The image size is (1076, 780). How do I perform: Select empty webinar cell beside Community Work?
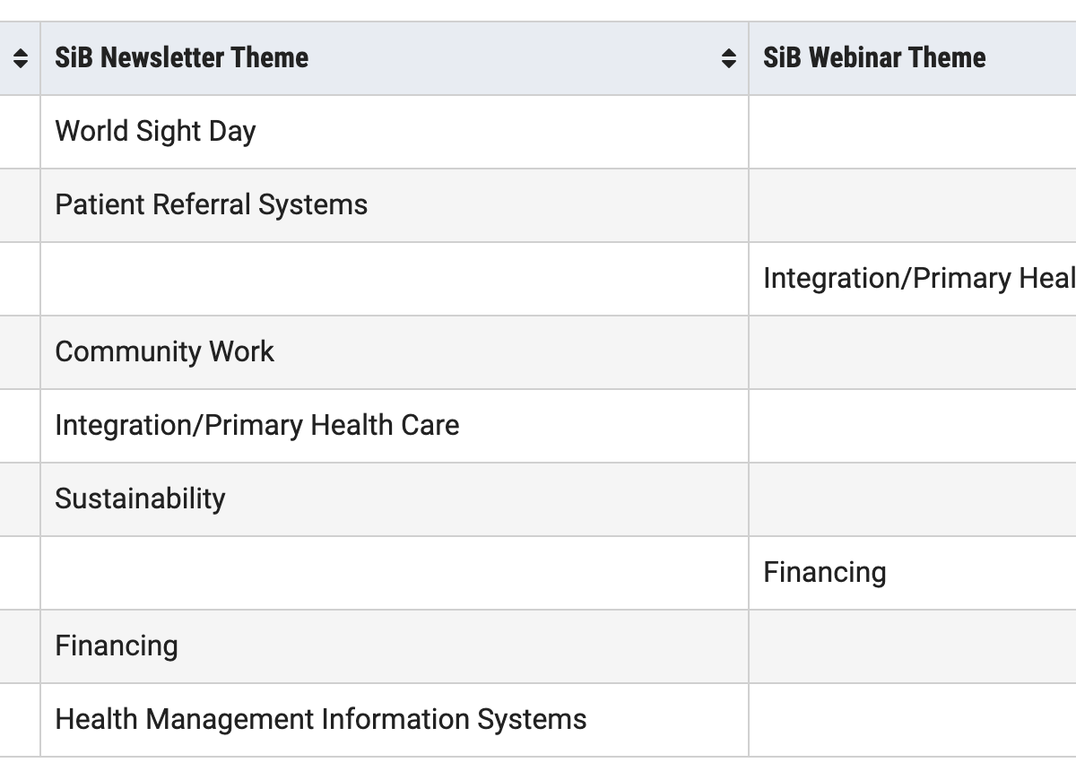[x=913, y=352]
